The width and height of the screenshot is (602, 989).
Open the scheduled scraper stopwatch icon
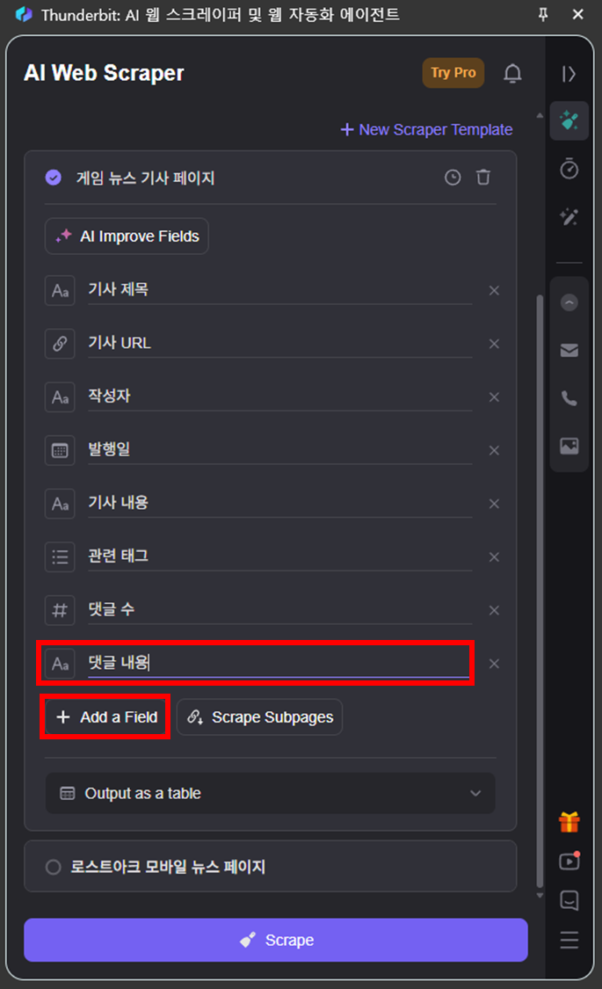click(569, 169)
